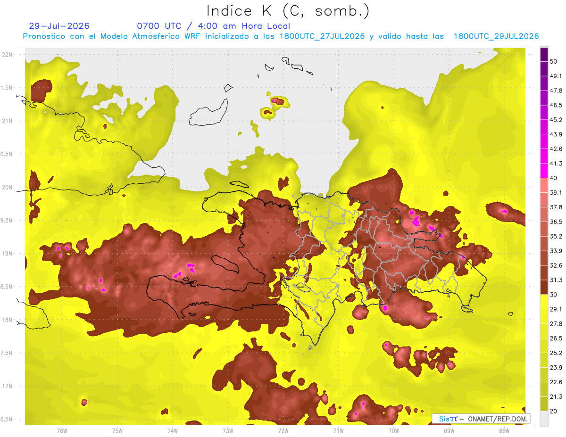Click the "72W" longitude label
Screen dimensions: 566x437
pos(283,430)
